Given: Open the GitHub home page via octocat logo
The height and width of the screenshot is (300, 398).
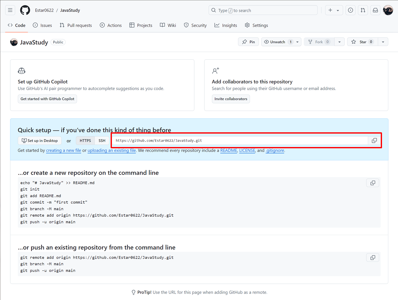Looking at the screenshot, I should point(25,10).
